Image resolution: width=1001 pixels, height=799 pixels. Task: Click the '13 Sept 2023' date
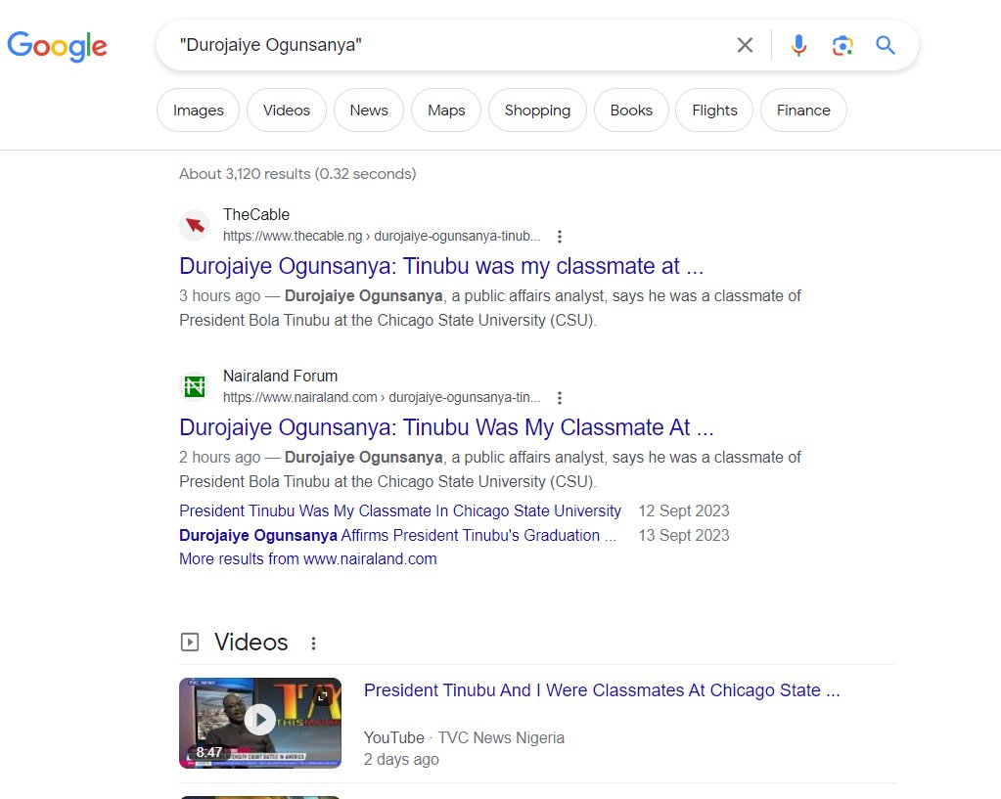pyautogui.click(x=684, y=535)
